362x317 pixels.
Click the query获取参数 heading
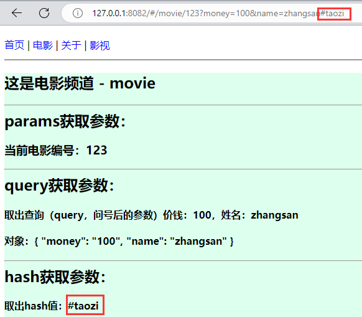[x=59, y=186]
